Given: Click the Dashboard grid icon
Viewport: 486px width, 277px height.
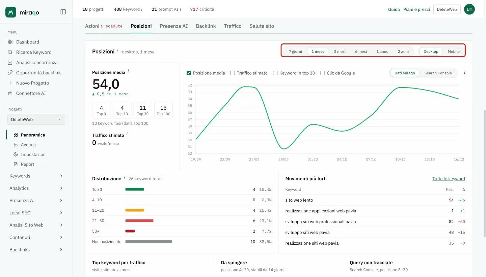Looking at the screenshot, I should pos(10,42).
